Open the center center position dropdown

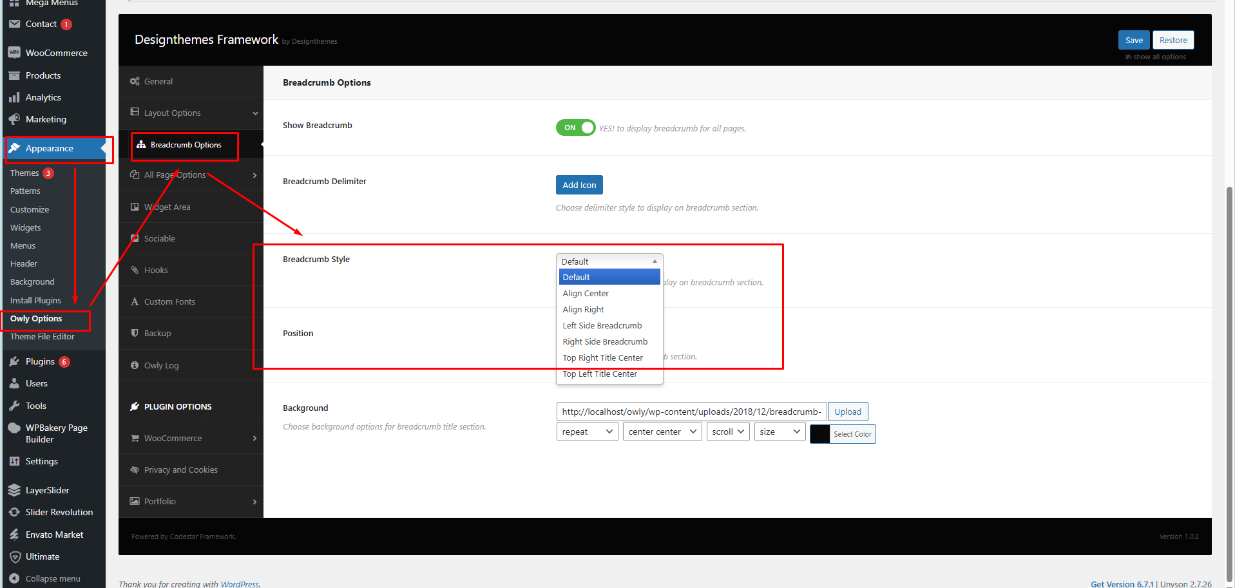click(x=662, y=432)
